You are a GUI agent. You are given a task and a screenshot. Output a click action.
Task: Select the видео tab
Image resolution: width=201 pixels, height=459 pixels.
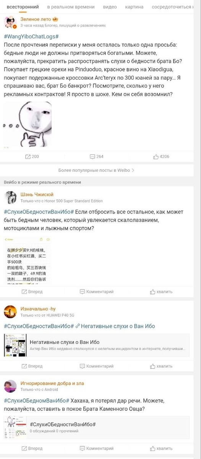coord(110,7)
